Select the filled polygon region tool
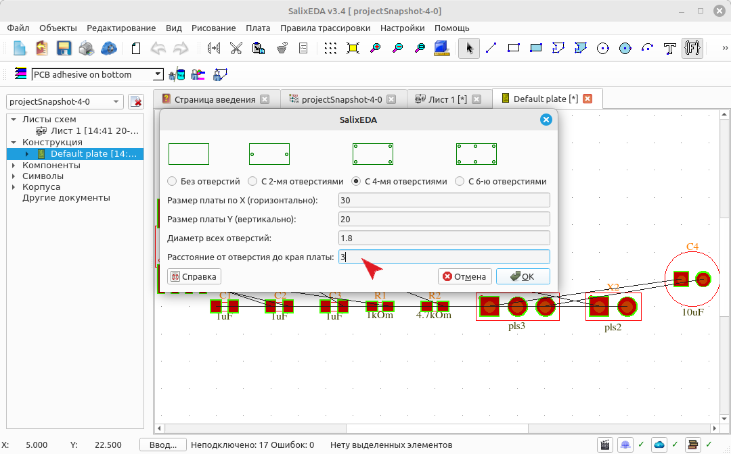The width and height of the screenshot is (731, 454). click(581, 48)
